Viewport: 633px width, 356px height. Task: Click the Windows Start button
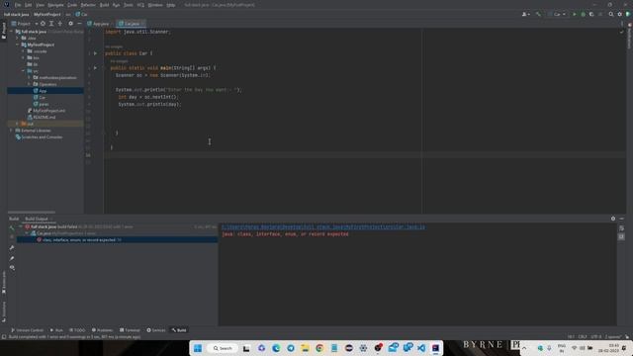[198, 348]
